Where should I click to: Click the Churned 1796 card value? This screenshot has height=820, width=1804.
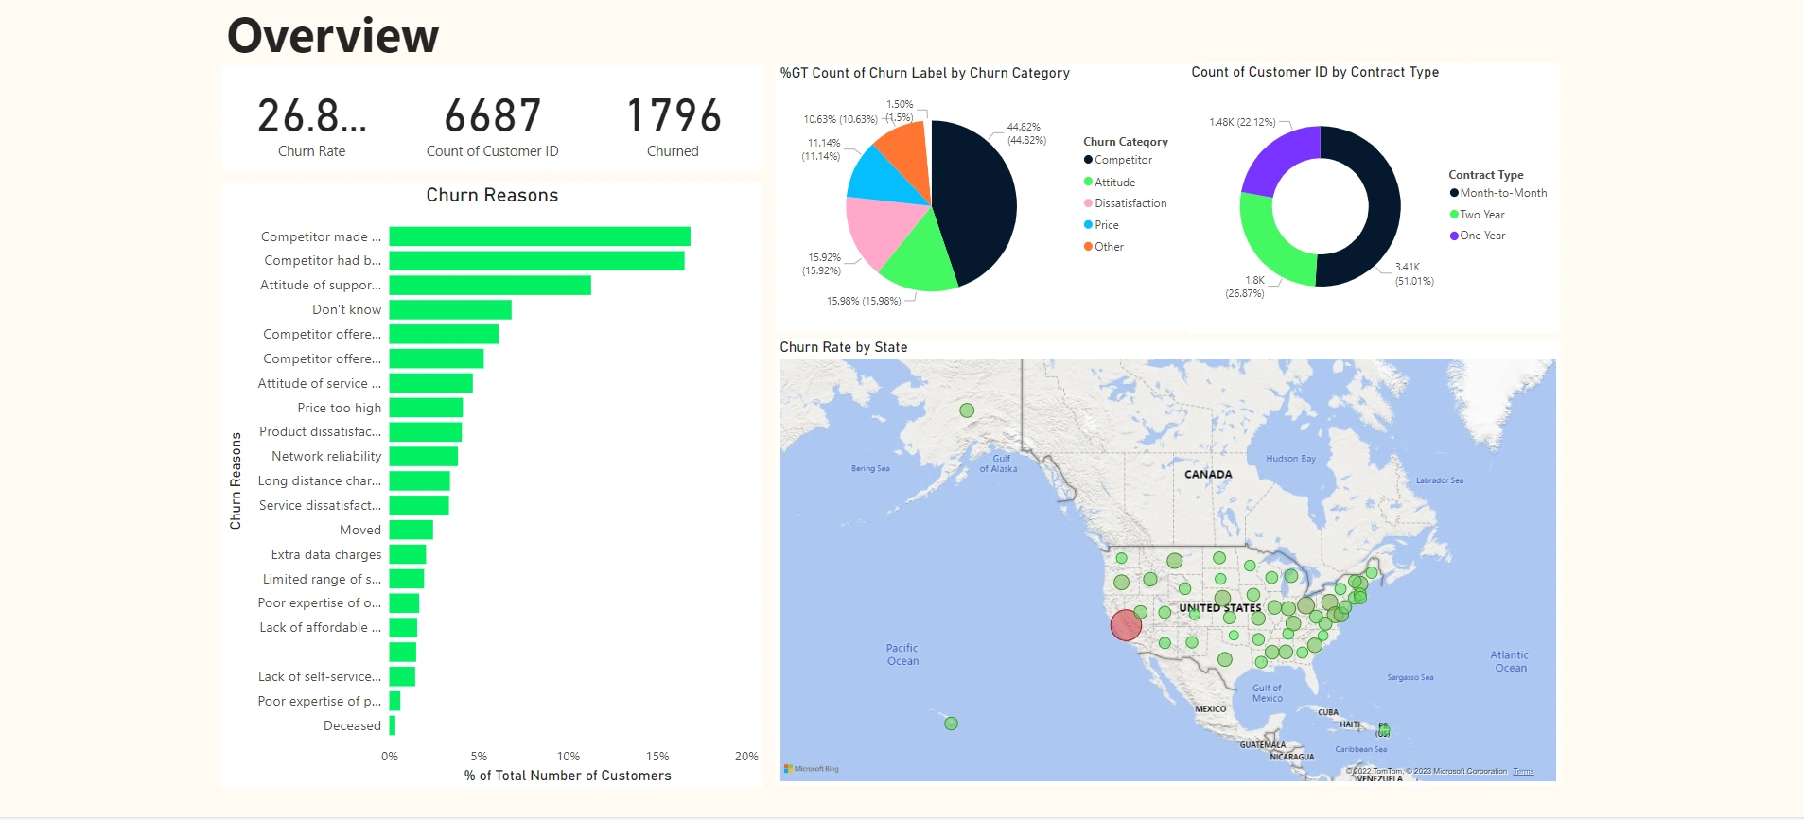(x=674, y=116)
